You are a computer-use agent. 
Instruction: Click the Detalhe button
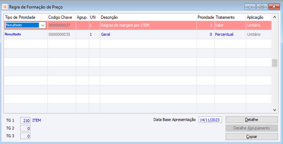(x=252, y=119)
